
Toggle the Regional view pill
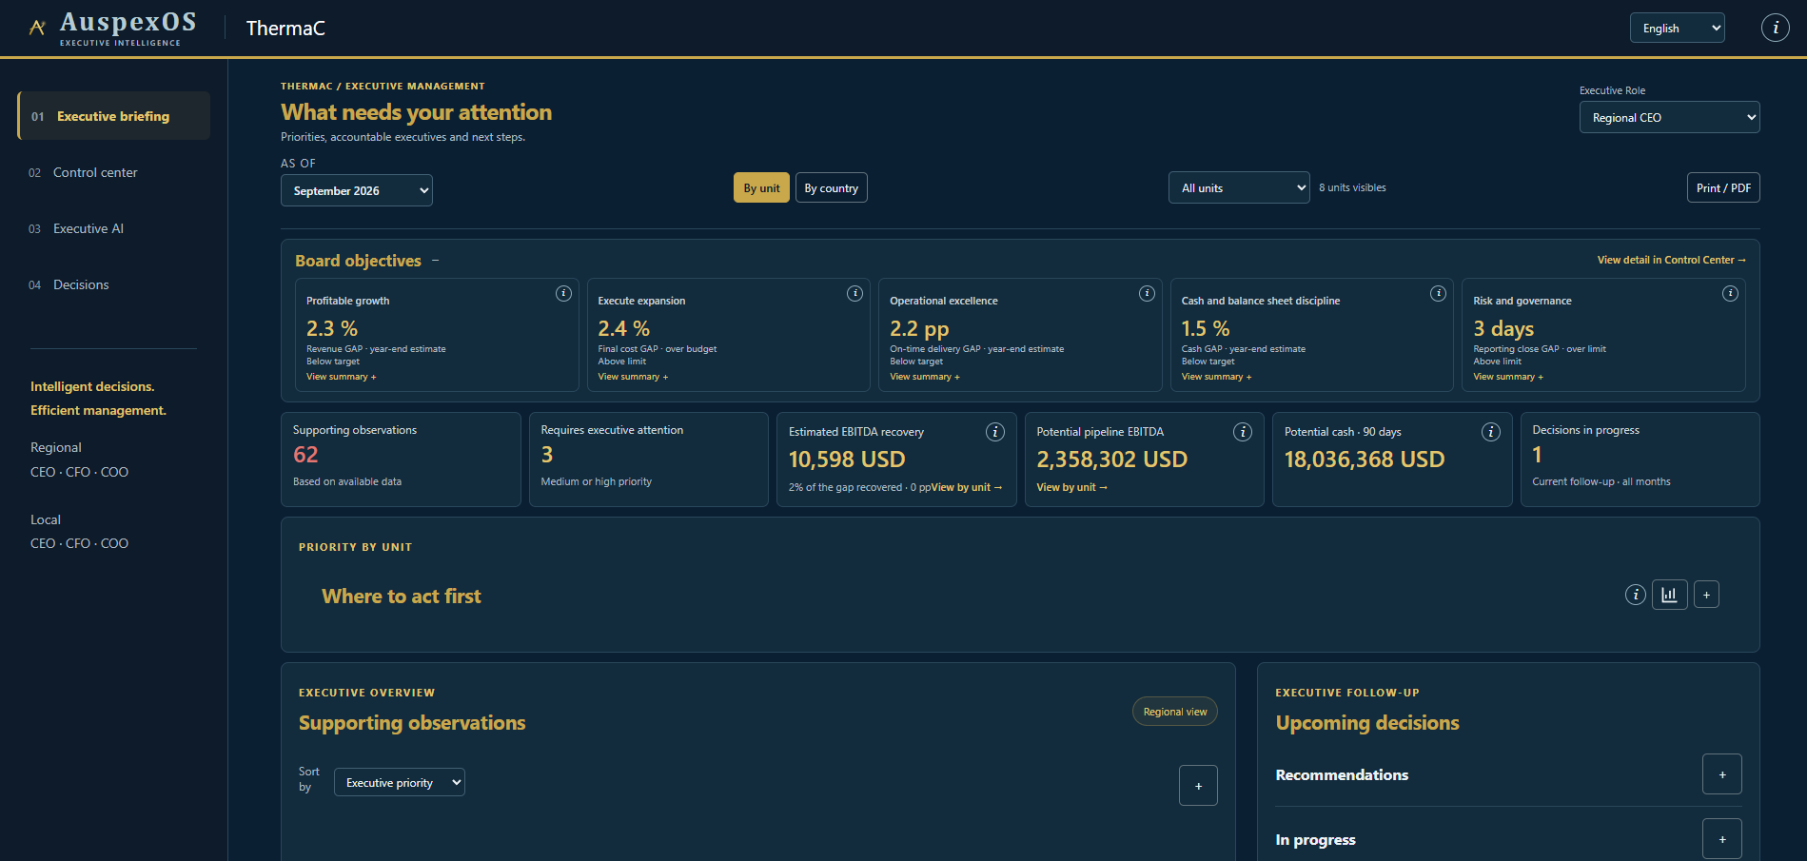tap(1174, 712)
